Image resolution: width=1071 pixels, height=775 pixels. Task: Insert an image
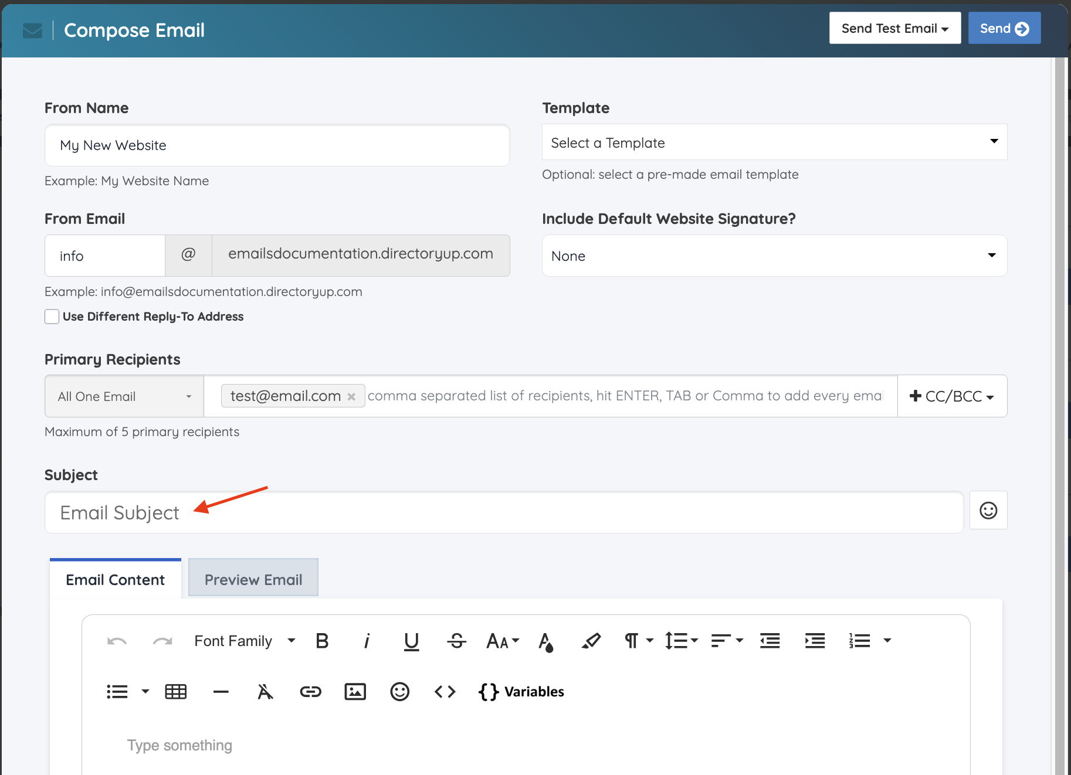355,692
